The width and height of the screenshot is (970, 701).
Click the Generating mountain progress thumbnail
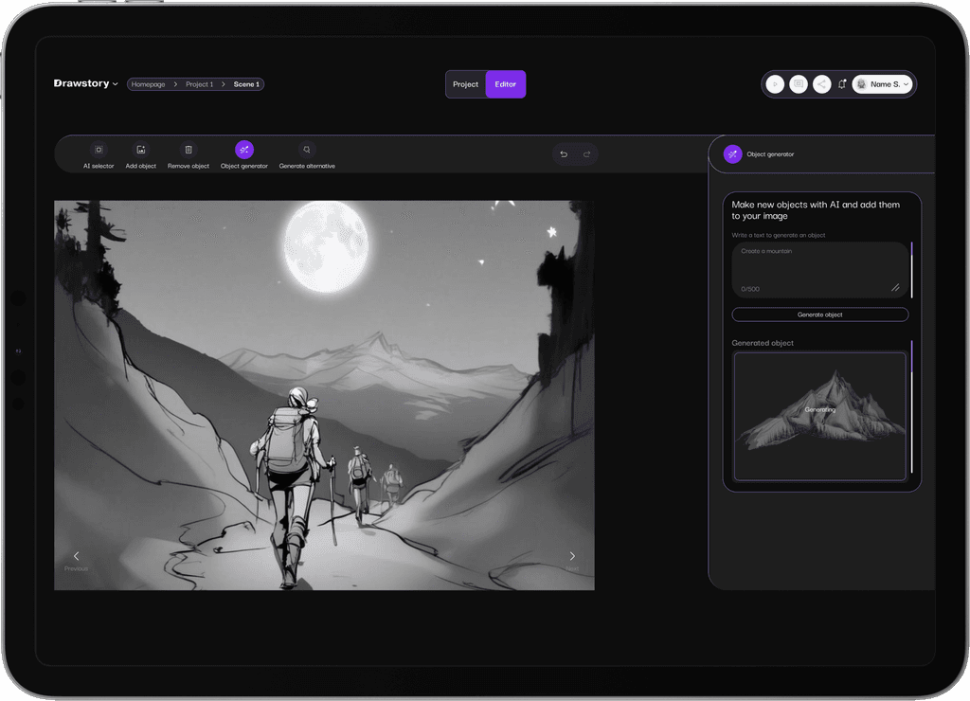(819, 415)
